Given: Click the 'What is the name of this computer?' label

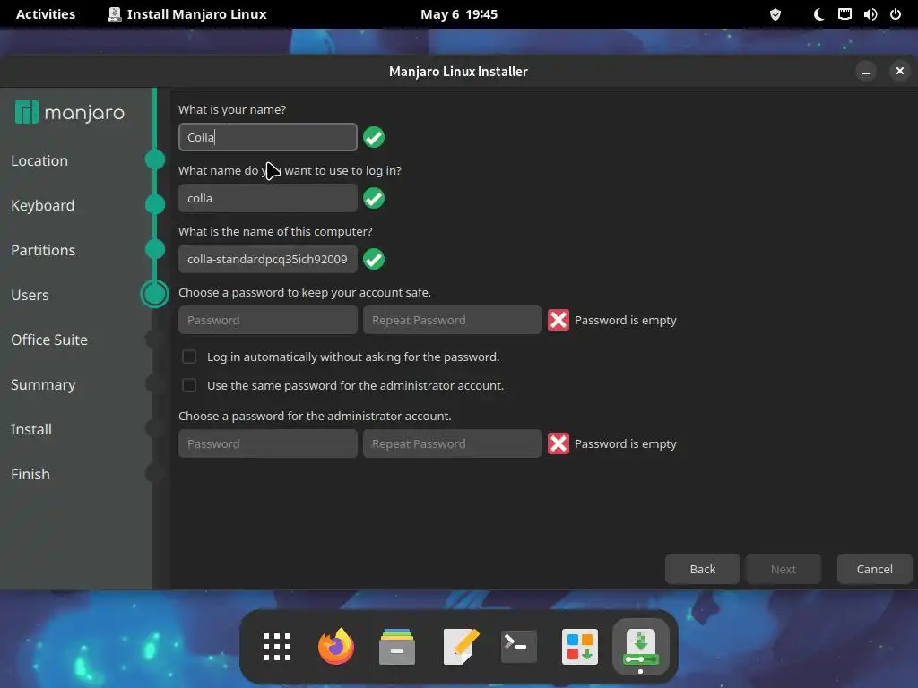Looking at the screenshot, I should (275, 232).
